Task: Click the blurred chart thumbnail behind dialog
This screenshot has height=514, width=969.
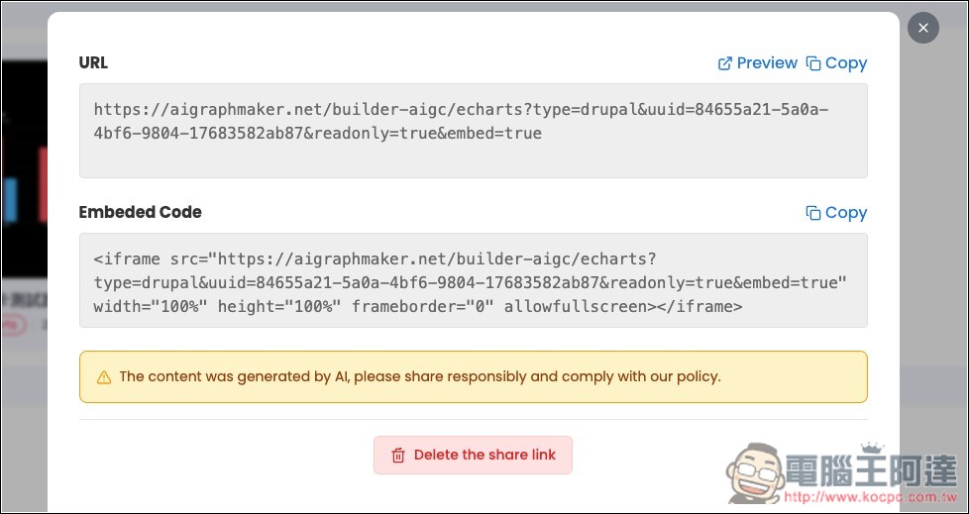Action: click(x=24, y=168)
